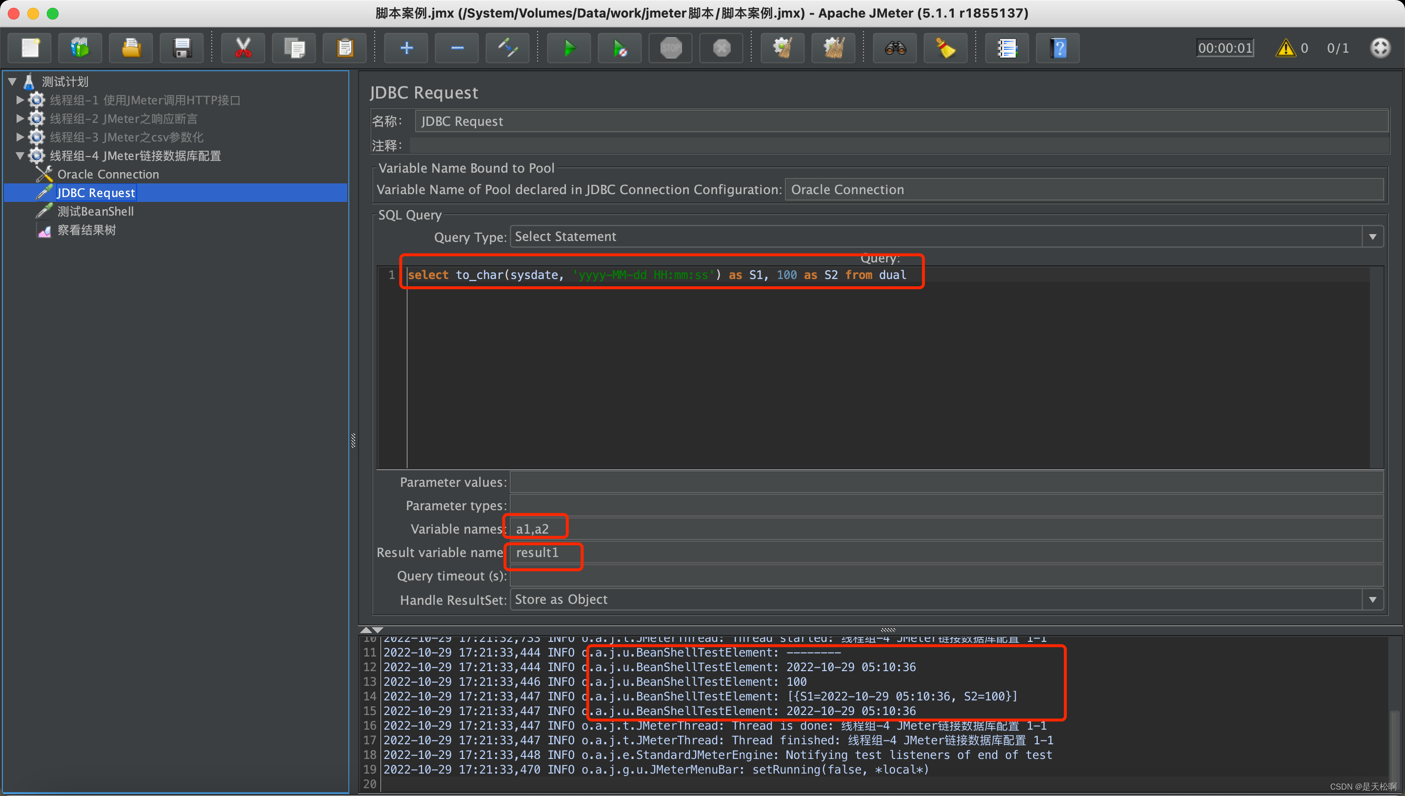This screenshot has width=1405, height=796.
Task: Select 测试BeanShell tree item
Action: pos(96,212)
